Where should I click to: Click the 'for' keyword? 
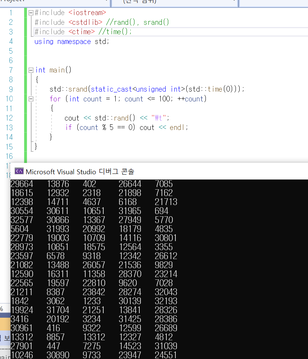[x=55, y=99]
